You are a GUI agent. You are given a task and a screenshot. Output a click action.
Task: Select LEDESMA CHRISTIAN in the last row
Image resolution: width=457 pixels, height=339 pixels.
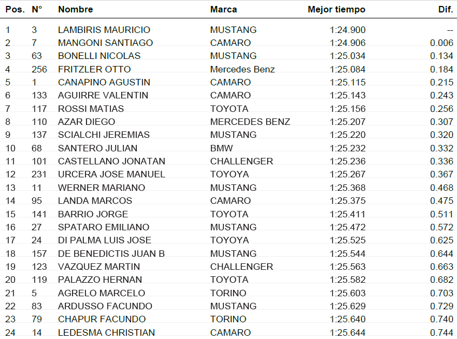[x=107, y=333]
